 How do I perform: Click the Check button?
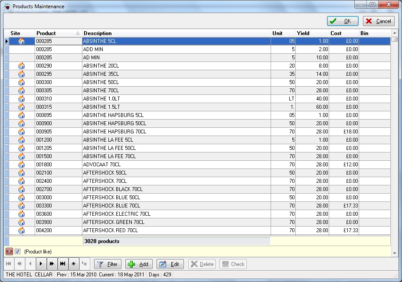pyautogui.click(x=233, y=264)
